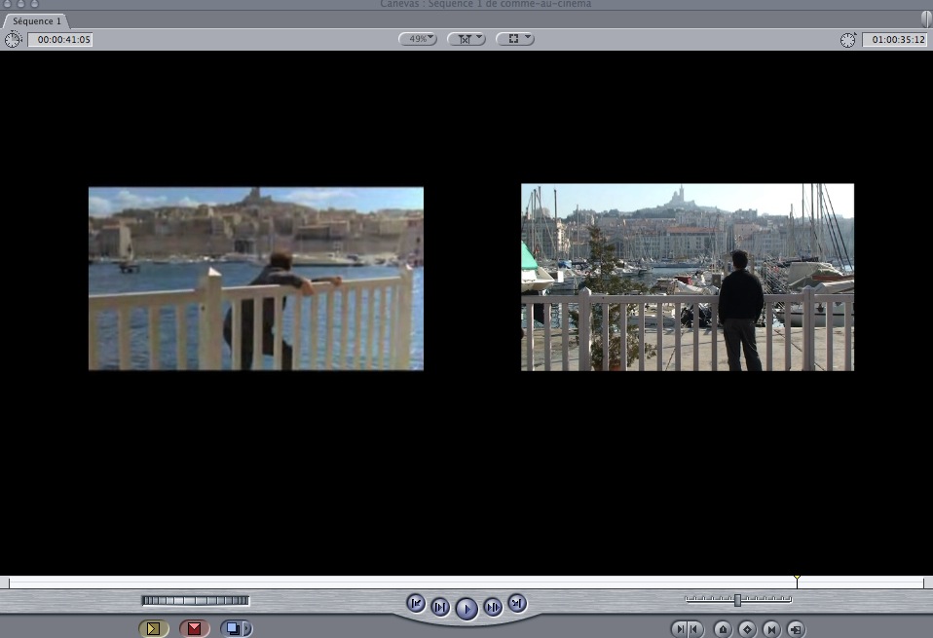Click the Play button in transport controls
Viewport: 933px width, 638px height.
[466, 609]
